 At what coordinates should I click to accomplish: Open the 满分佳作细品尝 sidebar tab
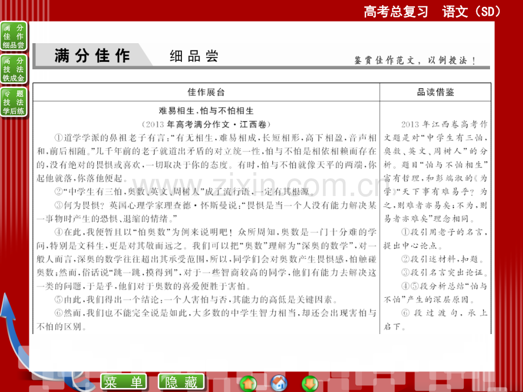click(x=14, y=37)
